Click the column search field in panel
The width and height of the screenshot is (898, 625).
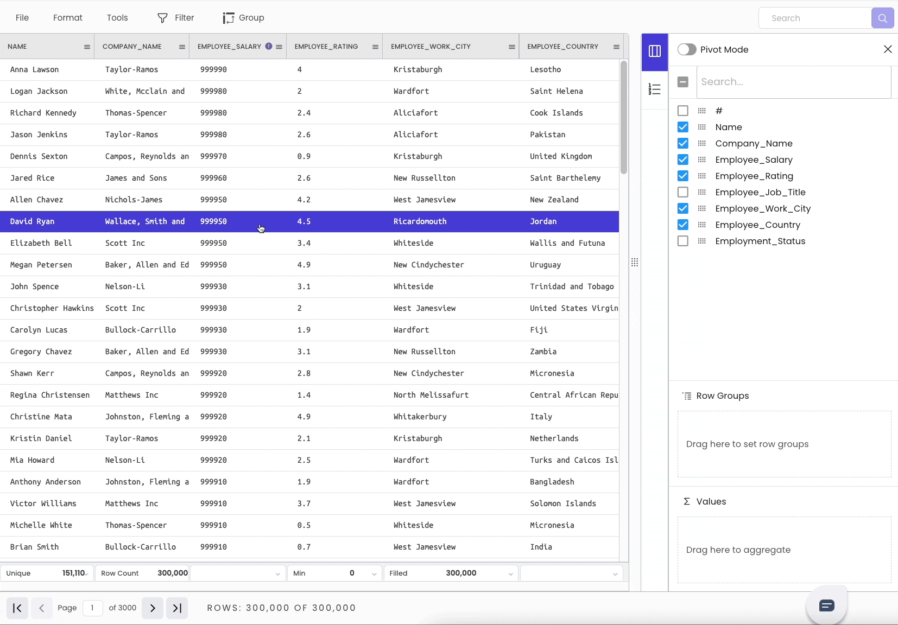click(793, 82)
